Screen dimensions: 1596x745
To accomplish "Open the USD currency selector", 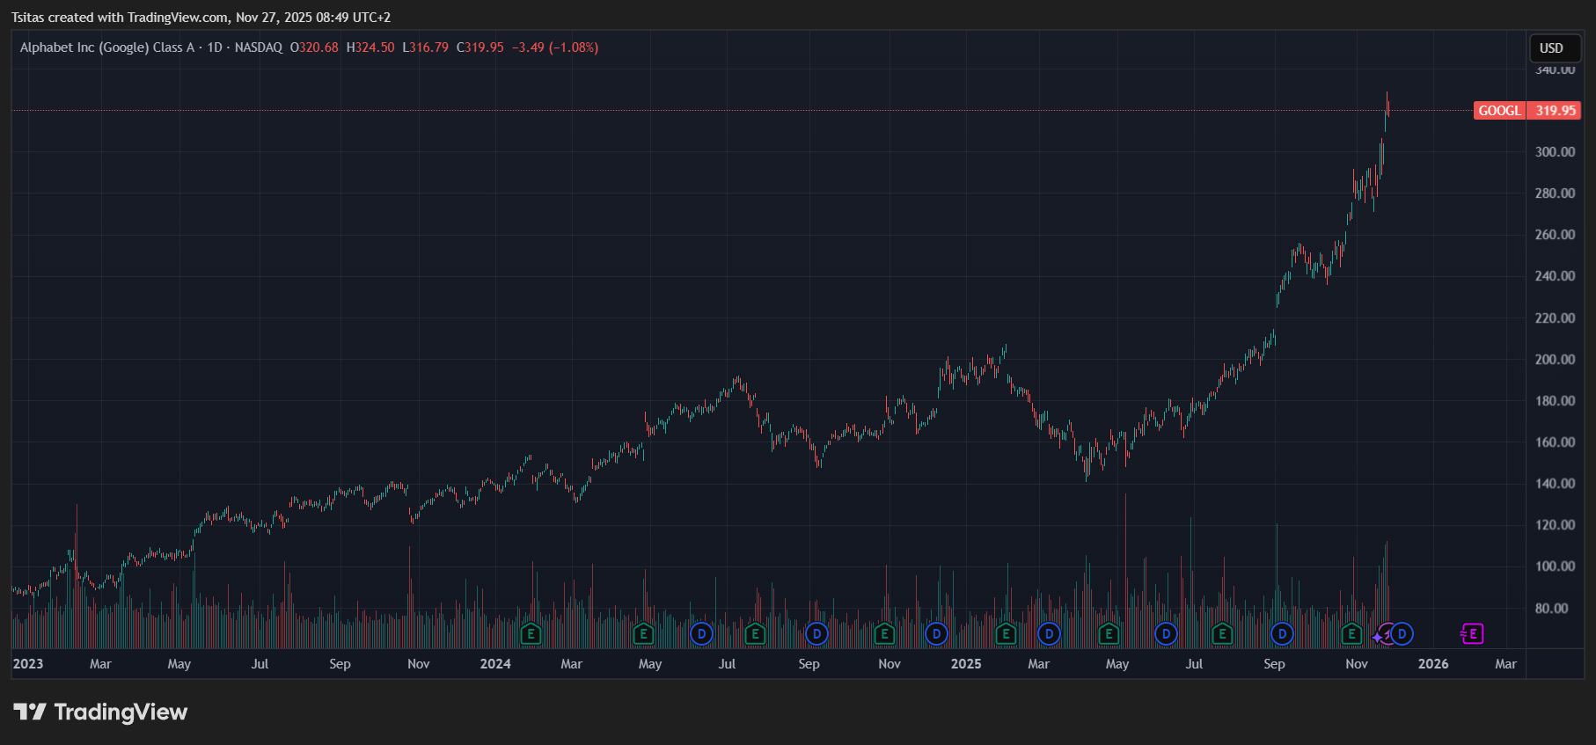I will coord(1551,48).
